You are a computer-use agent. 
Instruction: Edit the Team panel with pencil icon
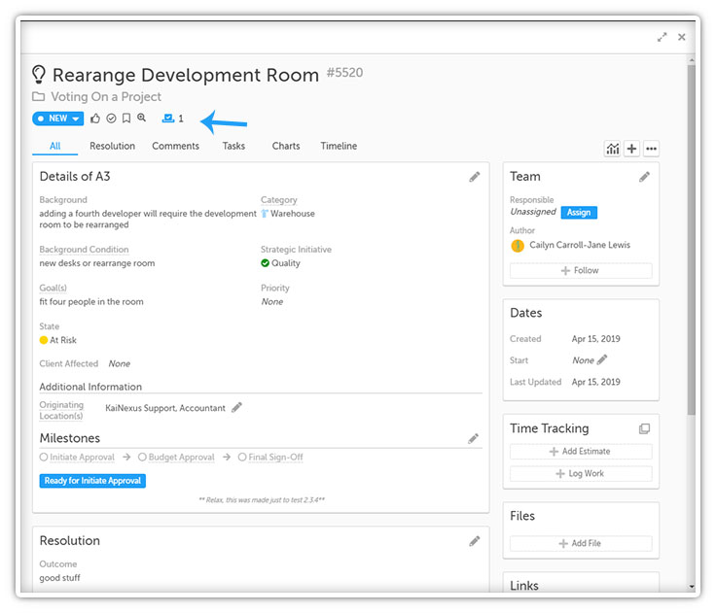click(x=644, y=177)
